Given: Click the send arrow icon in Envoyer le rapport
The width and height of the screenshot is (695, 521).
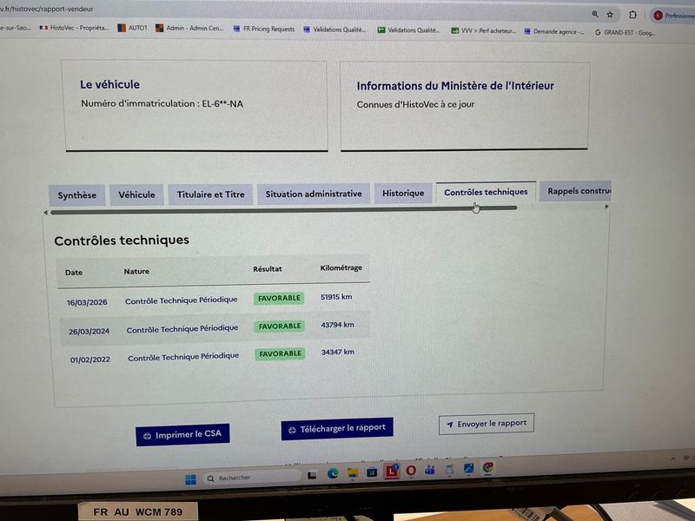Looking at the screenshot, I should point(450,425).
